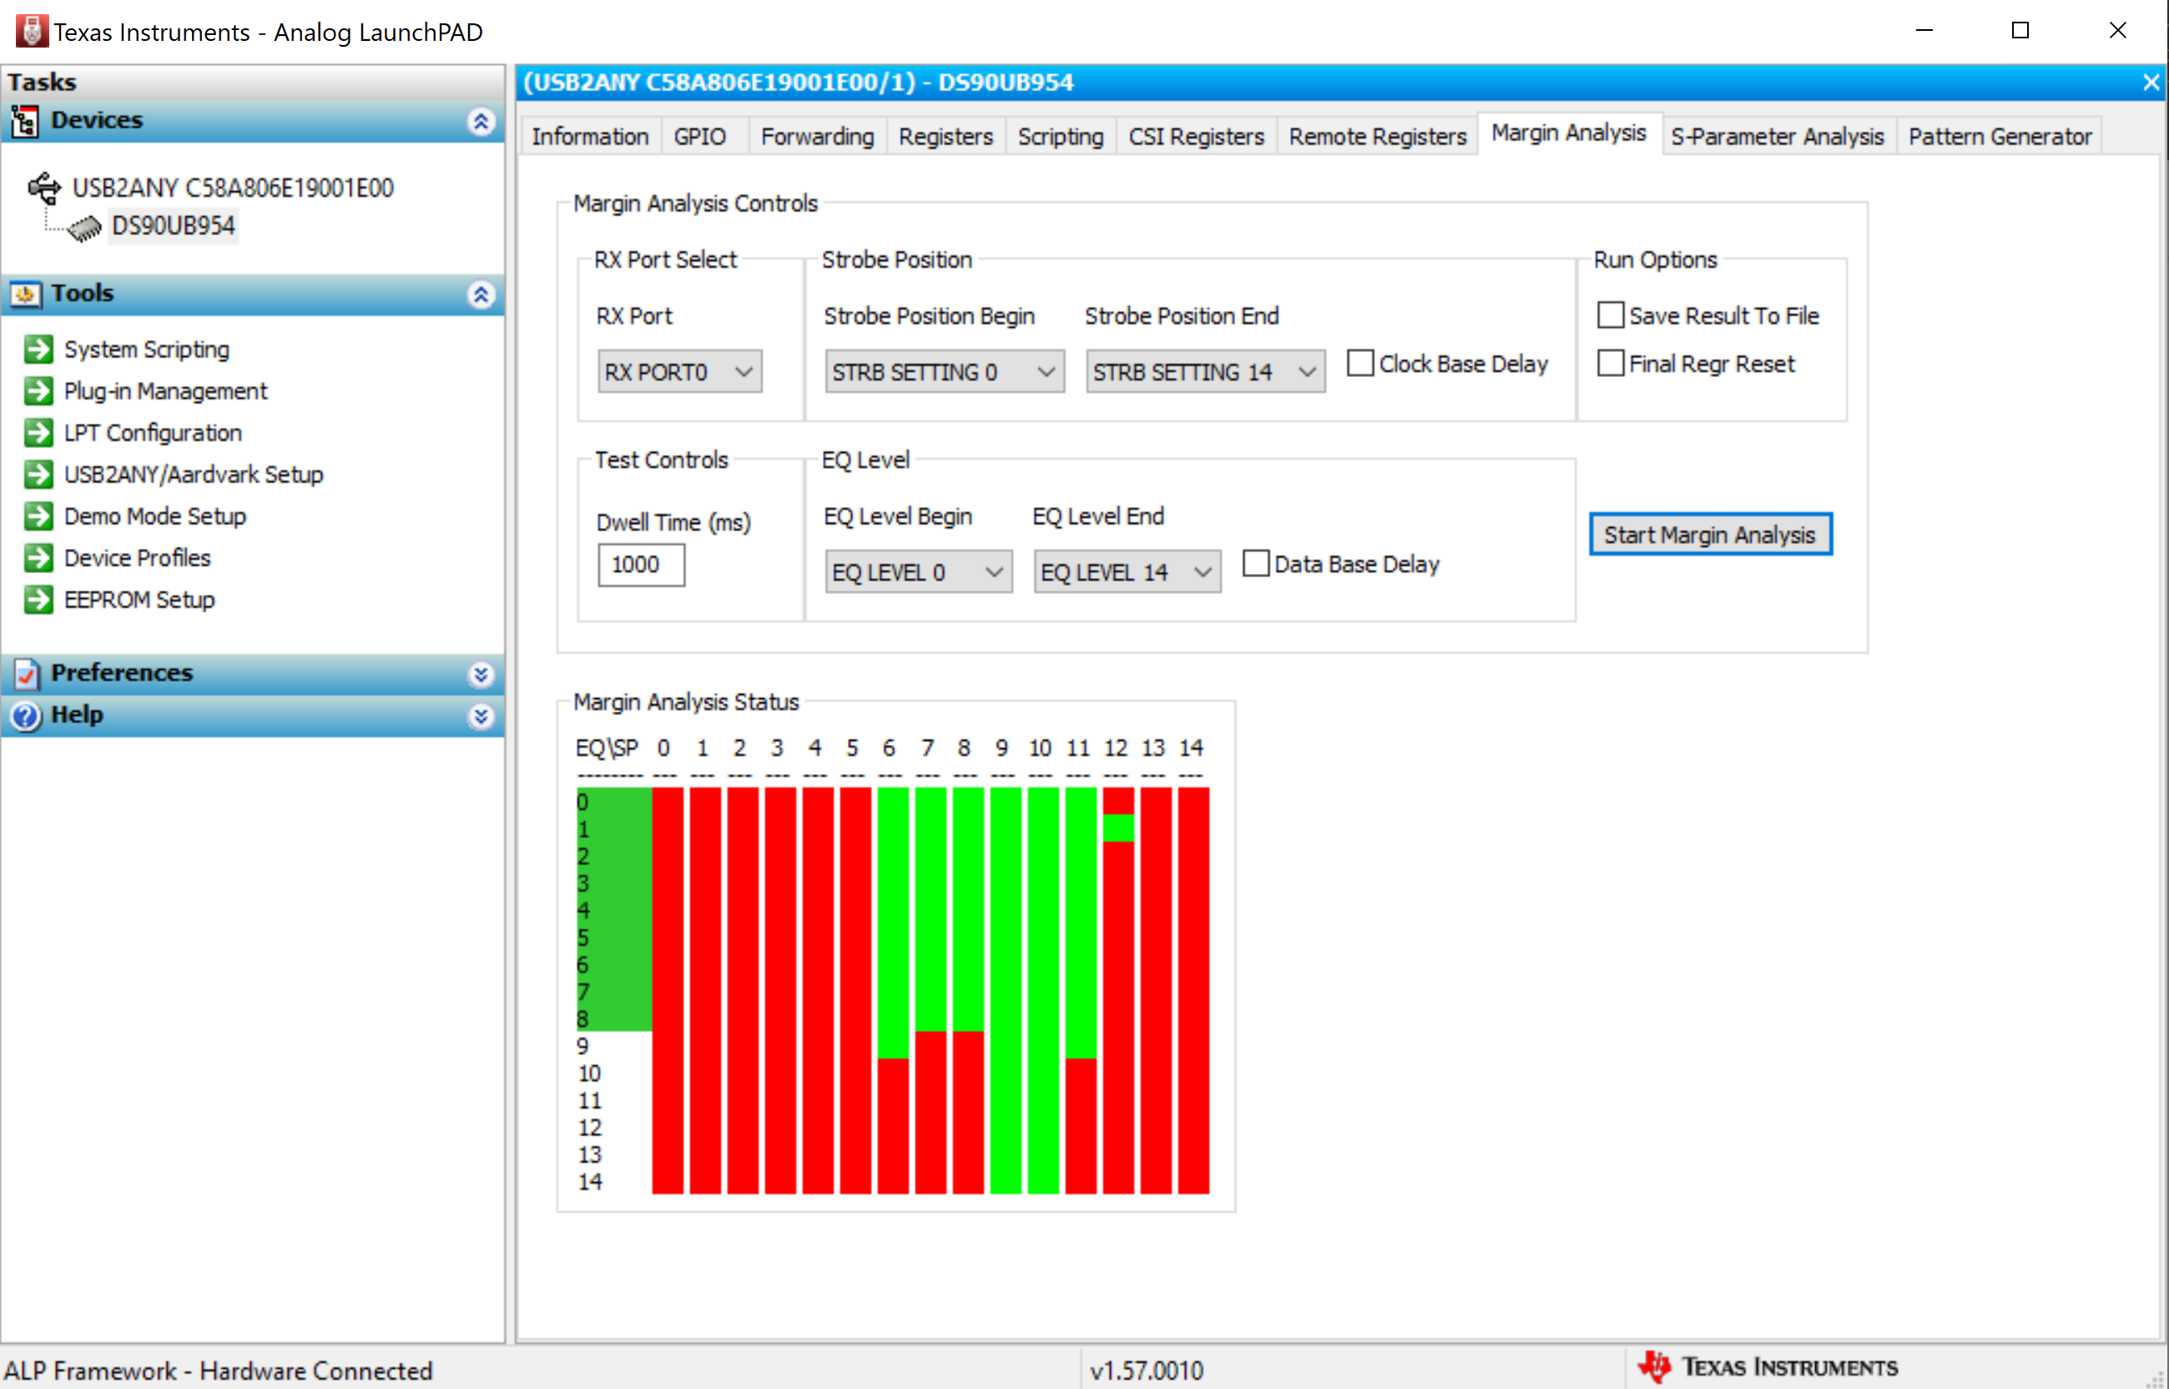Switch to the Information tab
The height and width of the screenshot is (1389, 2169).
click(590, 136)
